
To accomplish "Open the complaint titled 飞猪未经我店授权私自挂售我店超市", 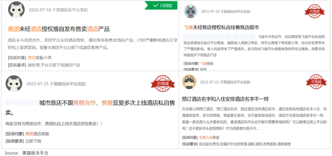I will 221,28.
